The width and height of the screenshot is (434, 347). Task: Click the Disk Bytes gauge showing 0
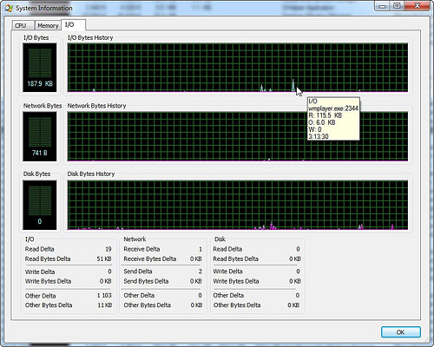[x=40, y=205]
